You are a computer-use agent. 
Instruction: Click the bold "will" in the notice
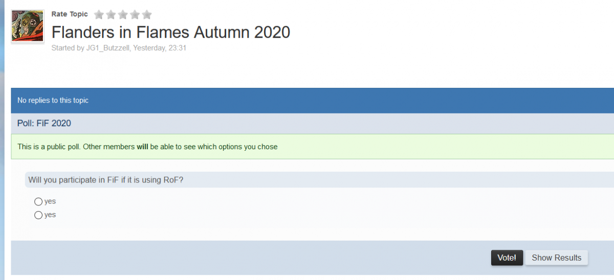tap(142, 147)
